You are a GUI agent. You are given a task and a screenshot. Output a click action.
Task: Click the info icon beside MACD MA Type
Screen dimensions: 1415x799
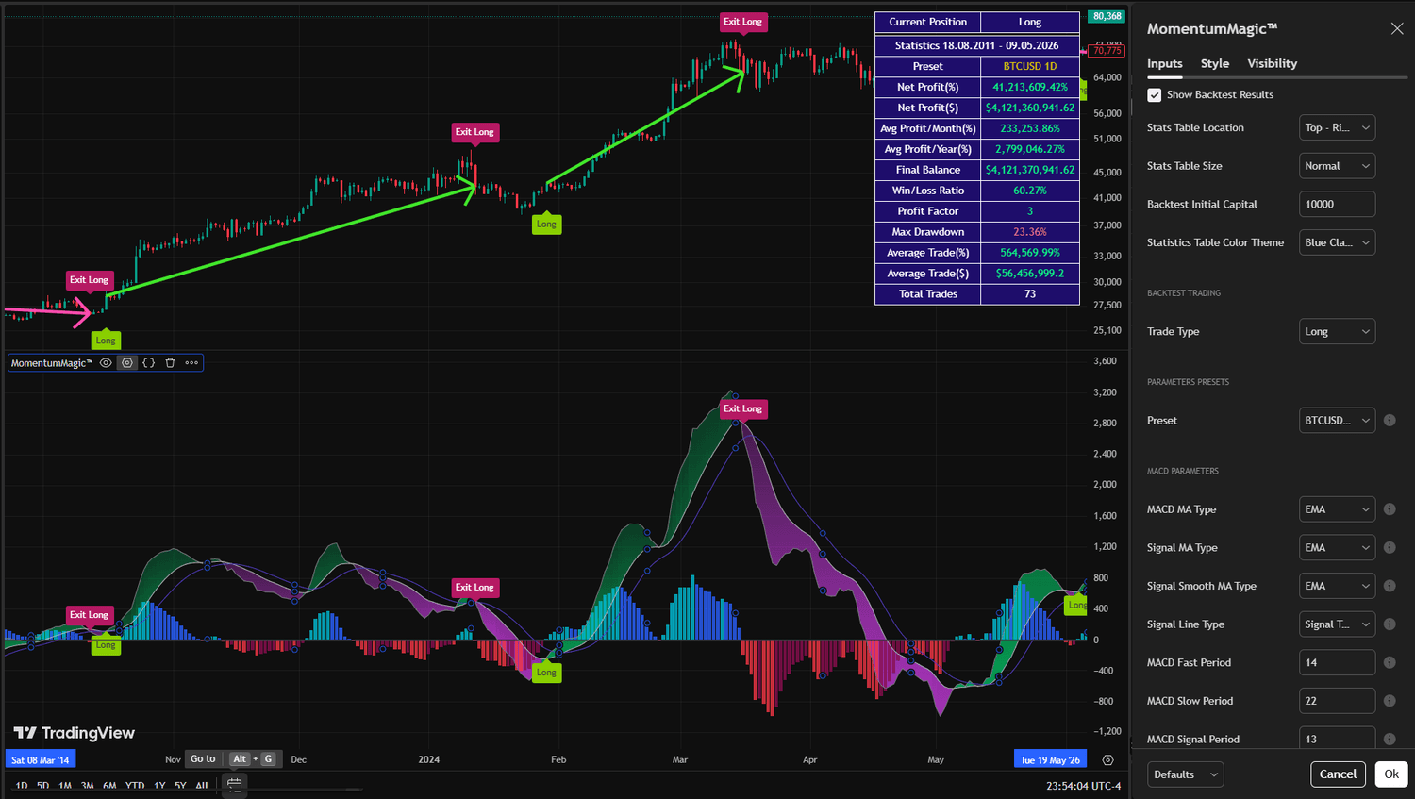(1390, 509)
